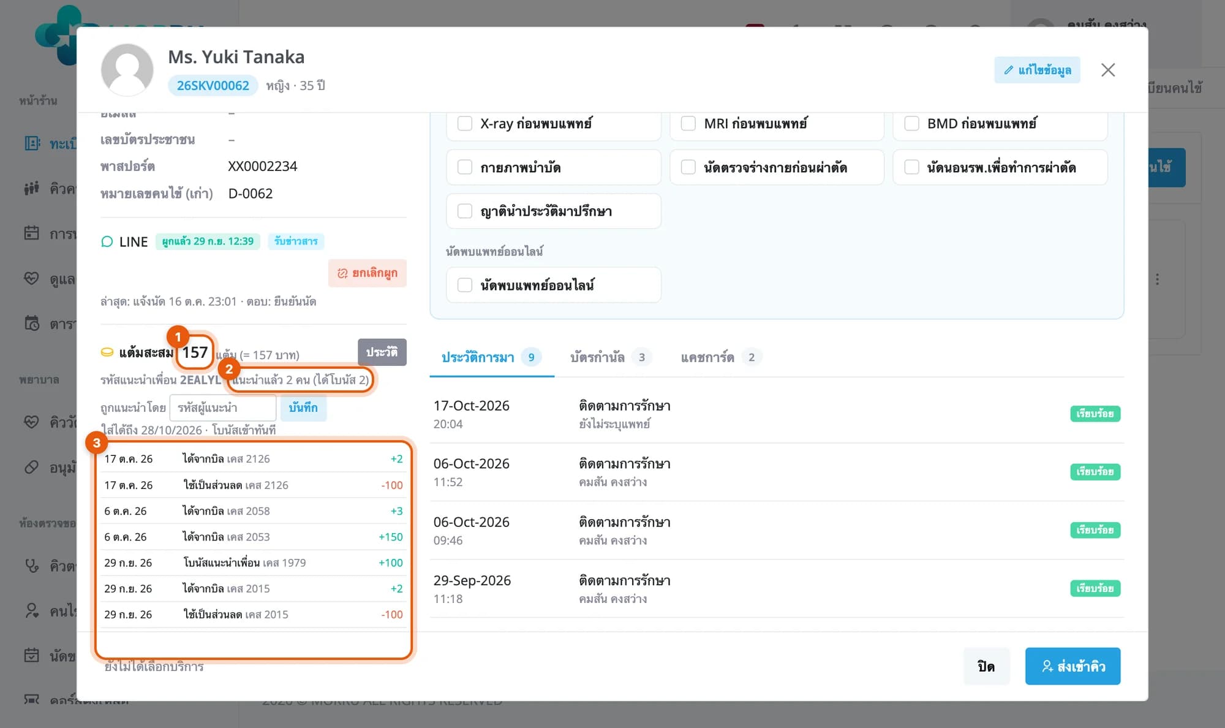Tick the BMD ก่อนพบแพทย์ checkbox
This screenshot has width=1225, height=728.
pos(911,123)
